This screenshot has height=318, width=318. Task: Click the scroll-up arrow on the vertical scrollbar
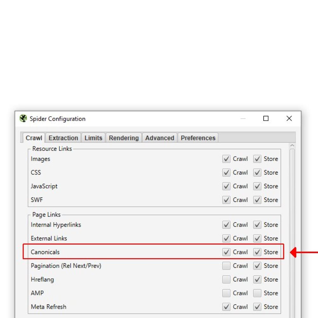[x=292, y=146]
